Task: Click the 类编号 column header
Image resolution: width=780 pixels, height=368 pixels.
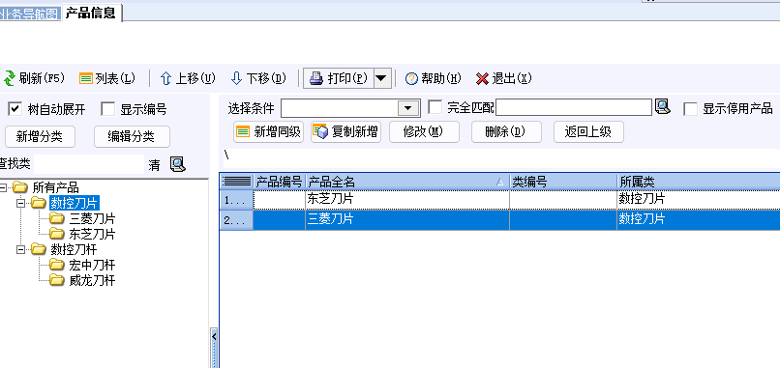Action: (x=563, y=182)
